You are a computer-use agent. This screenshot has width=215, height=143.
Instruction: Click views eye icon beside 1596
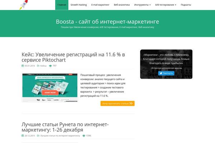84,136
